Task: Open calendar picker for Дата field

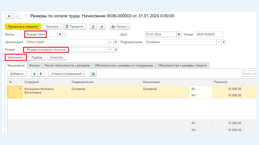Action: pos(179,35)
